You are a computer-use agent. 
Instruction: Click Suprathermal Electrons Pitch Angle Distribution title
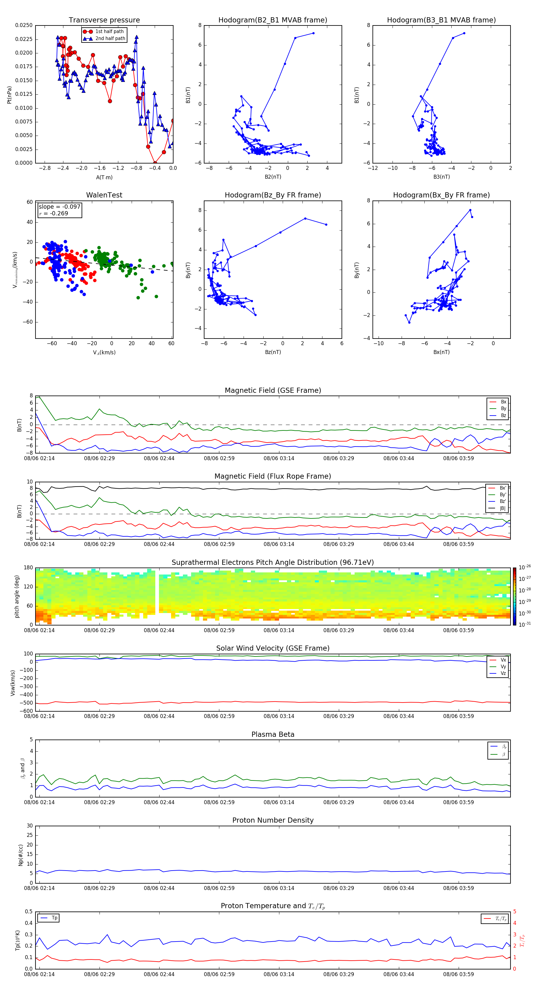click(x=273, y=563)
